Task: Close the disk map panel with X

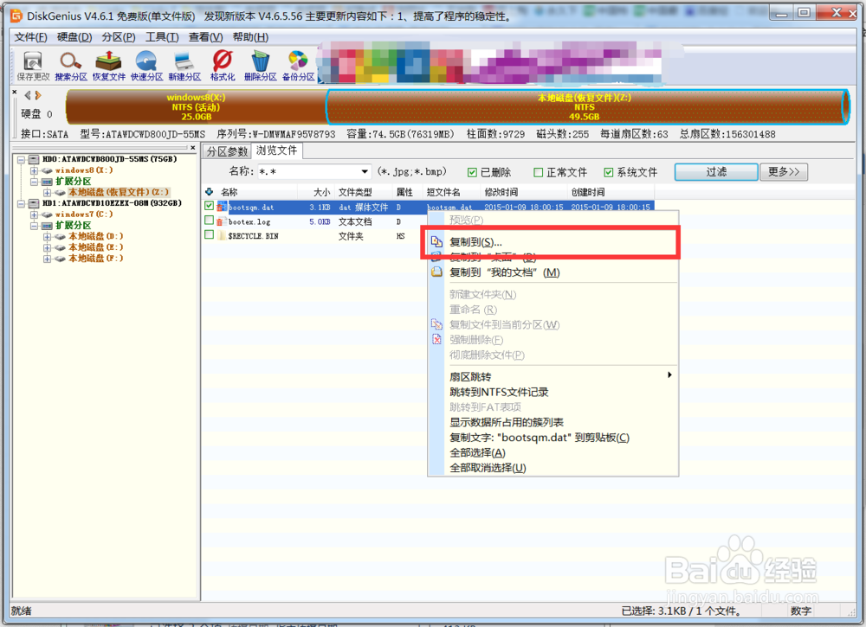Action: point(15,92)
